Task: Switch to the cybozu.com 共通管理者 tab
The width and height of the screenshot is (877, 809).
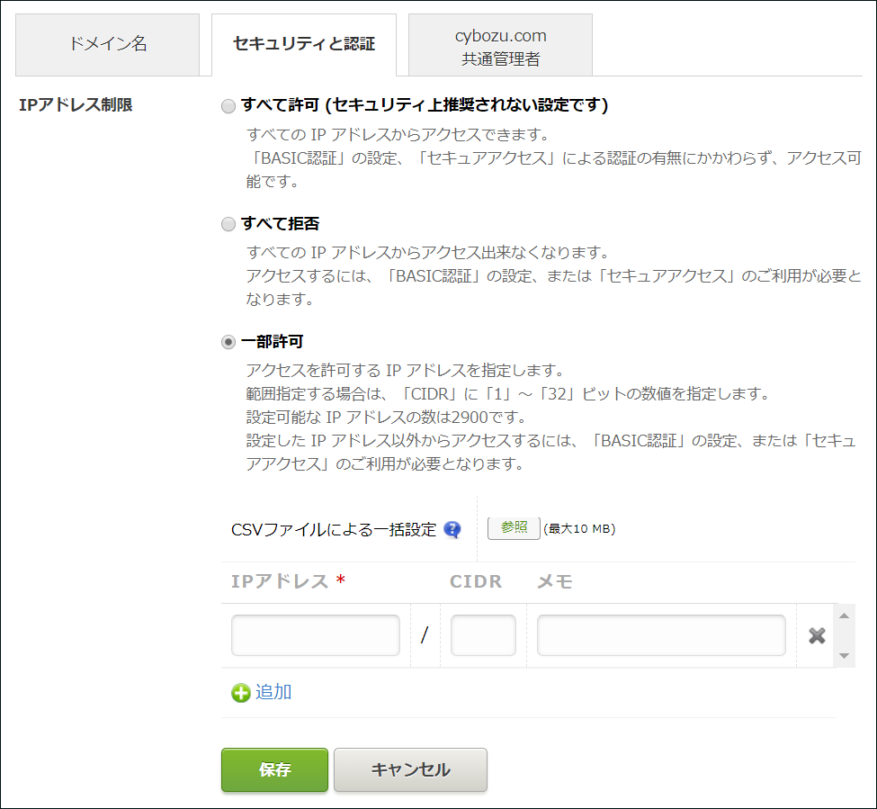Action: pyautogui.click(x=501, y=43)
